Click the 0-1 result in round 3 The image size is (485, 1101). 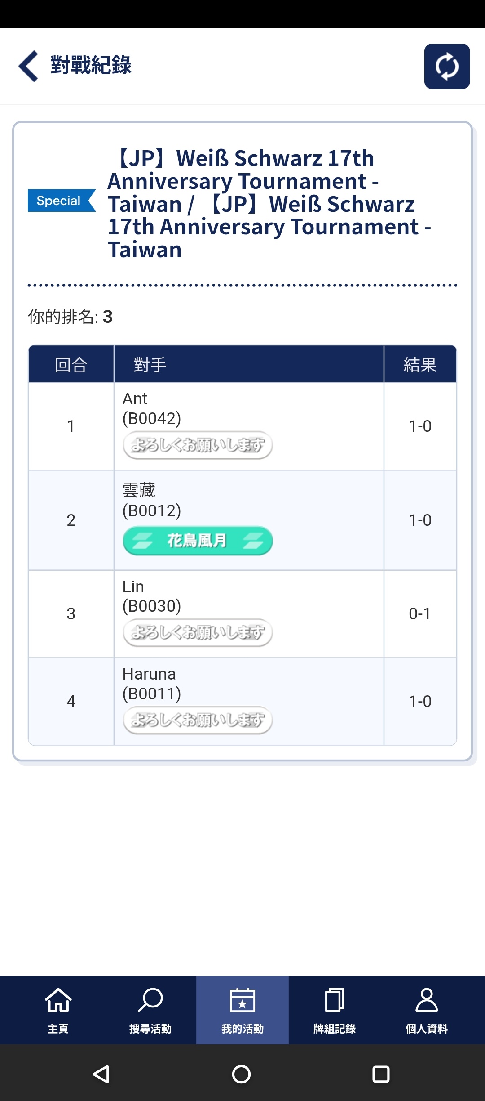tap(420, 613)
